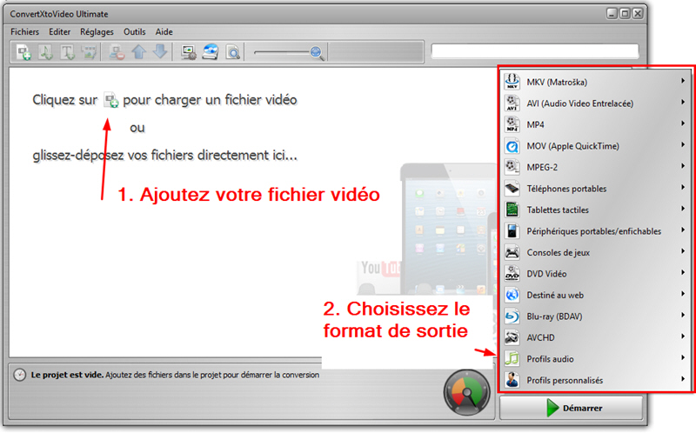Screen dimensions: 696x433
Task: Expand the Tablettes tactiles submenu arrow
Action: click(683, 209)
